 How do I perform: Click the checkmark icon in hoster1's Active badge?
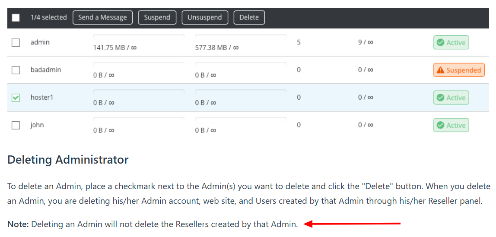click(440, 98)
